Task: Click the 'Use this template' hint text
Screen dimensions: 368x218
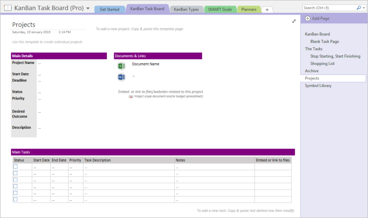Action: 47,42
